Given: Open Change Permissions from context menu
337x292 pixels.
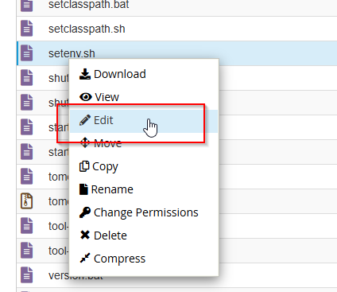Looking at the screenshot, I should (x=144, y=212).
